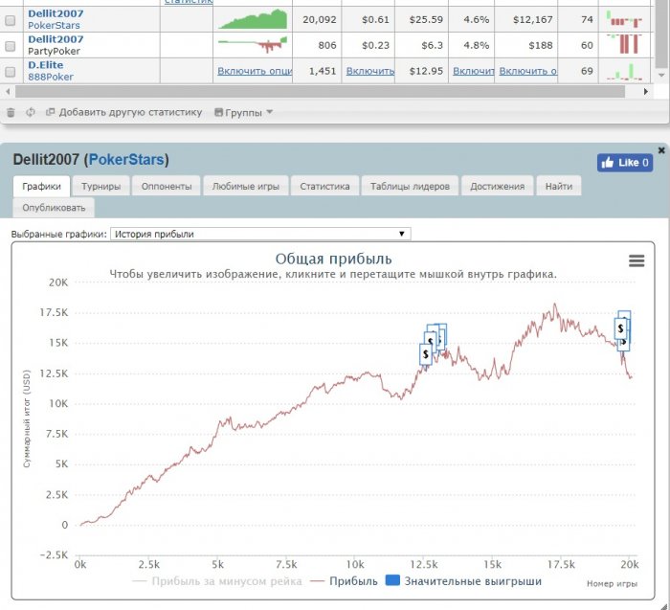The width and height of the screenshot is (670, 610).
Task: Click the form bar chart in PartyPoker row
Action: coord(624,44)
